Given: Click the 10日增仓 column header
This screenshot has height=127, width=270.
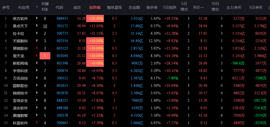Looking at the screenshot, I should [x=215, y=6].
